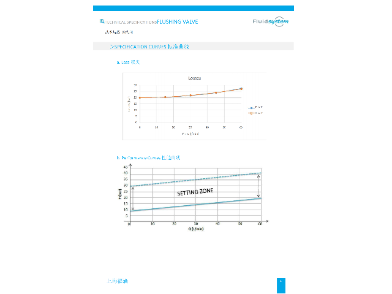This screenshot has height=294, width=392.
Task: Click the Fluidsystem logo
Action: coord(270,21)
